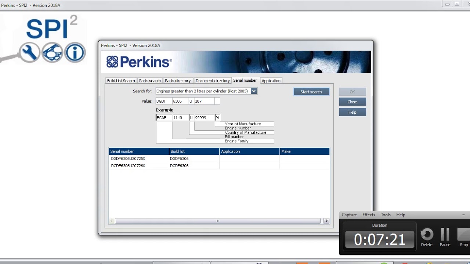
Task: Click the disabled OK button
Action: [352, 92]
